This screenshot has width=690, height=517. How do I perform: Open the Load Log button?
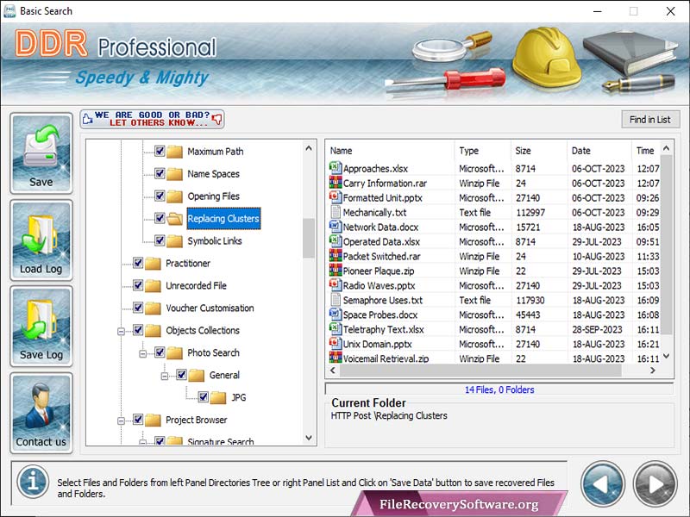click(x=41, y=240)
